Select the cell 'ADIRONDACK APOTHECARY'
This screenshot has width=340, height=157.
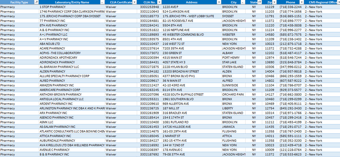(72, 58)
